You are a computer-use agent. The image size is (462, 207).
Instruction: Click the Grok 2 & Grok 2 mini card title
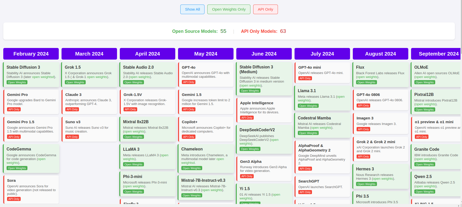coord(376,142)
